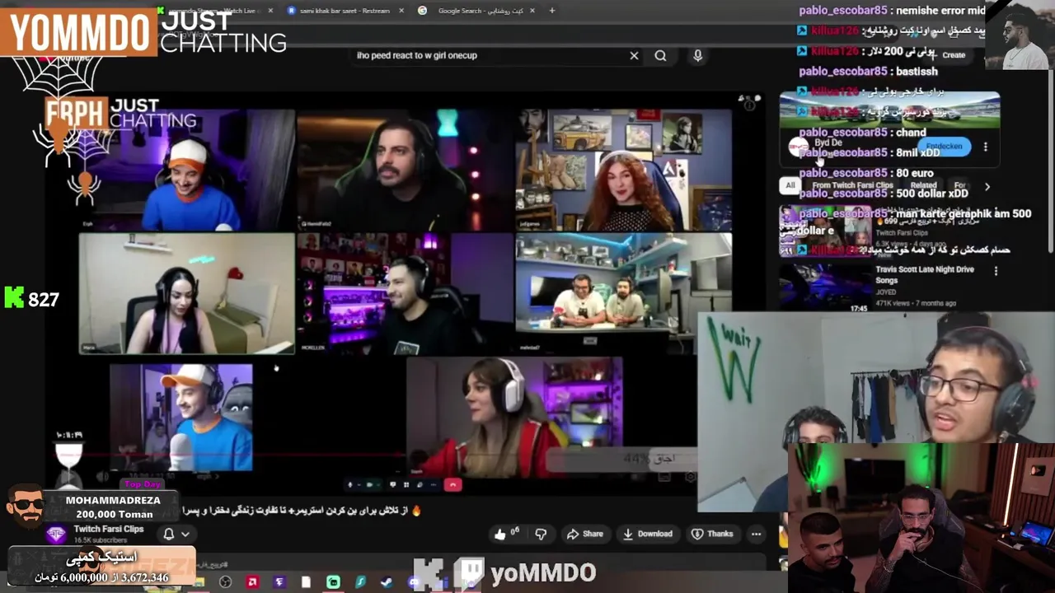Open more actions three-dot menu under video
1055x593 pixels.
pos(756,534)
